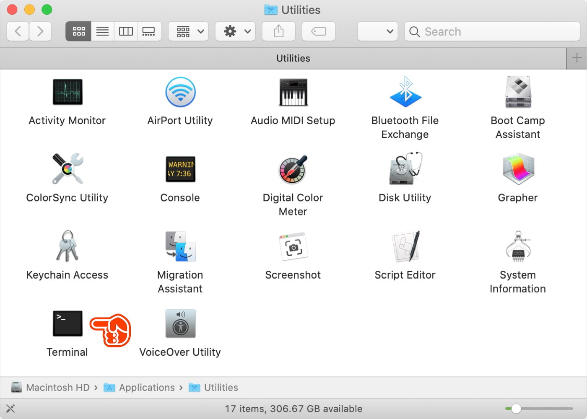Viewport: 587px width, 419px height.
Task: Select Keychain Access keys icon
Action: click(x=67, y=246)
